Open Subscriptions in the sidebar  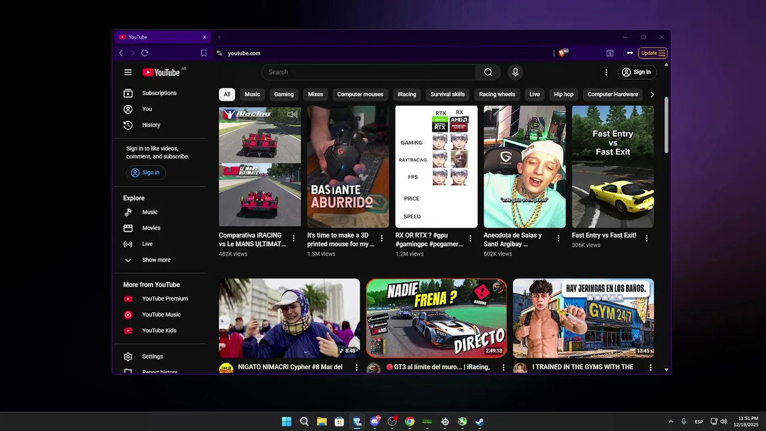[x=159, y=93]
